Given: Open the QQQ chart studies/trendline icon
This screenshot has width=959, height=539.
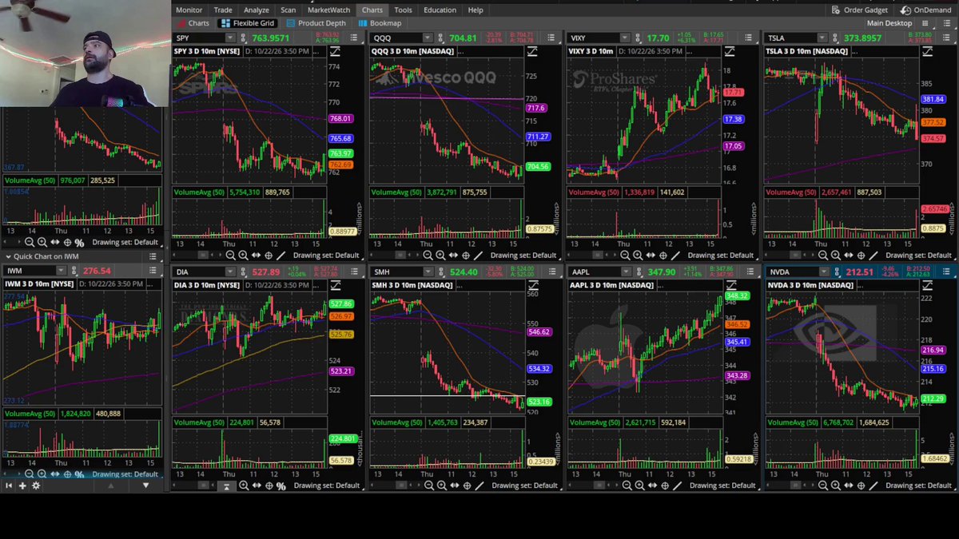Looking at the screenshot, I should 531,51.
